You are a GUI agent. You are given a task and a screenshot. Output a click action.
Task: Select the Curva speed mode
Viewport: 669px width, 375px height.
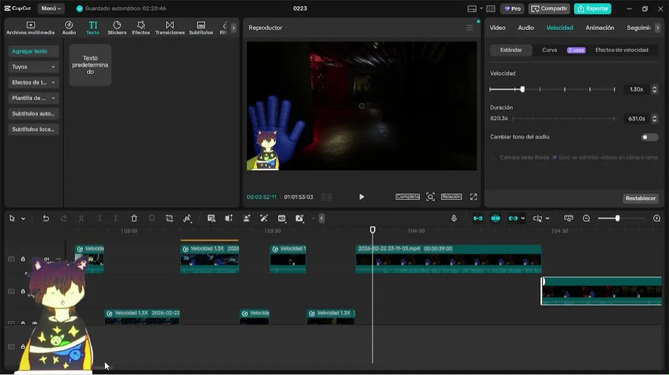pyautogui.click(x=550, y=50)
